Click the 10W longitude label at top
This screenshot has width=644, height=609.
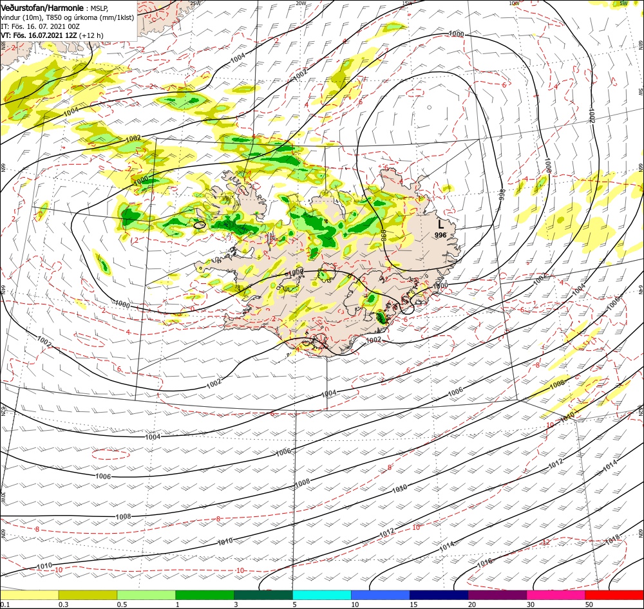click(x=514, y=3)
